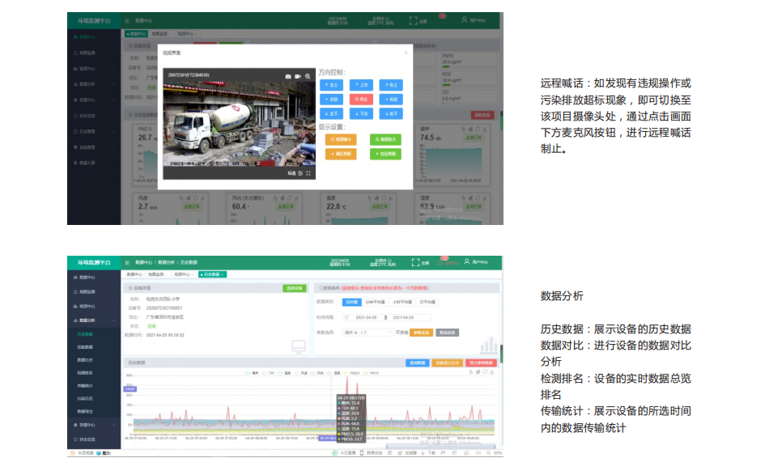This screenshot has height=475, width=765.
Task: Switch to the 数据中心 tab in history page
Action: tap(134, 274)
